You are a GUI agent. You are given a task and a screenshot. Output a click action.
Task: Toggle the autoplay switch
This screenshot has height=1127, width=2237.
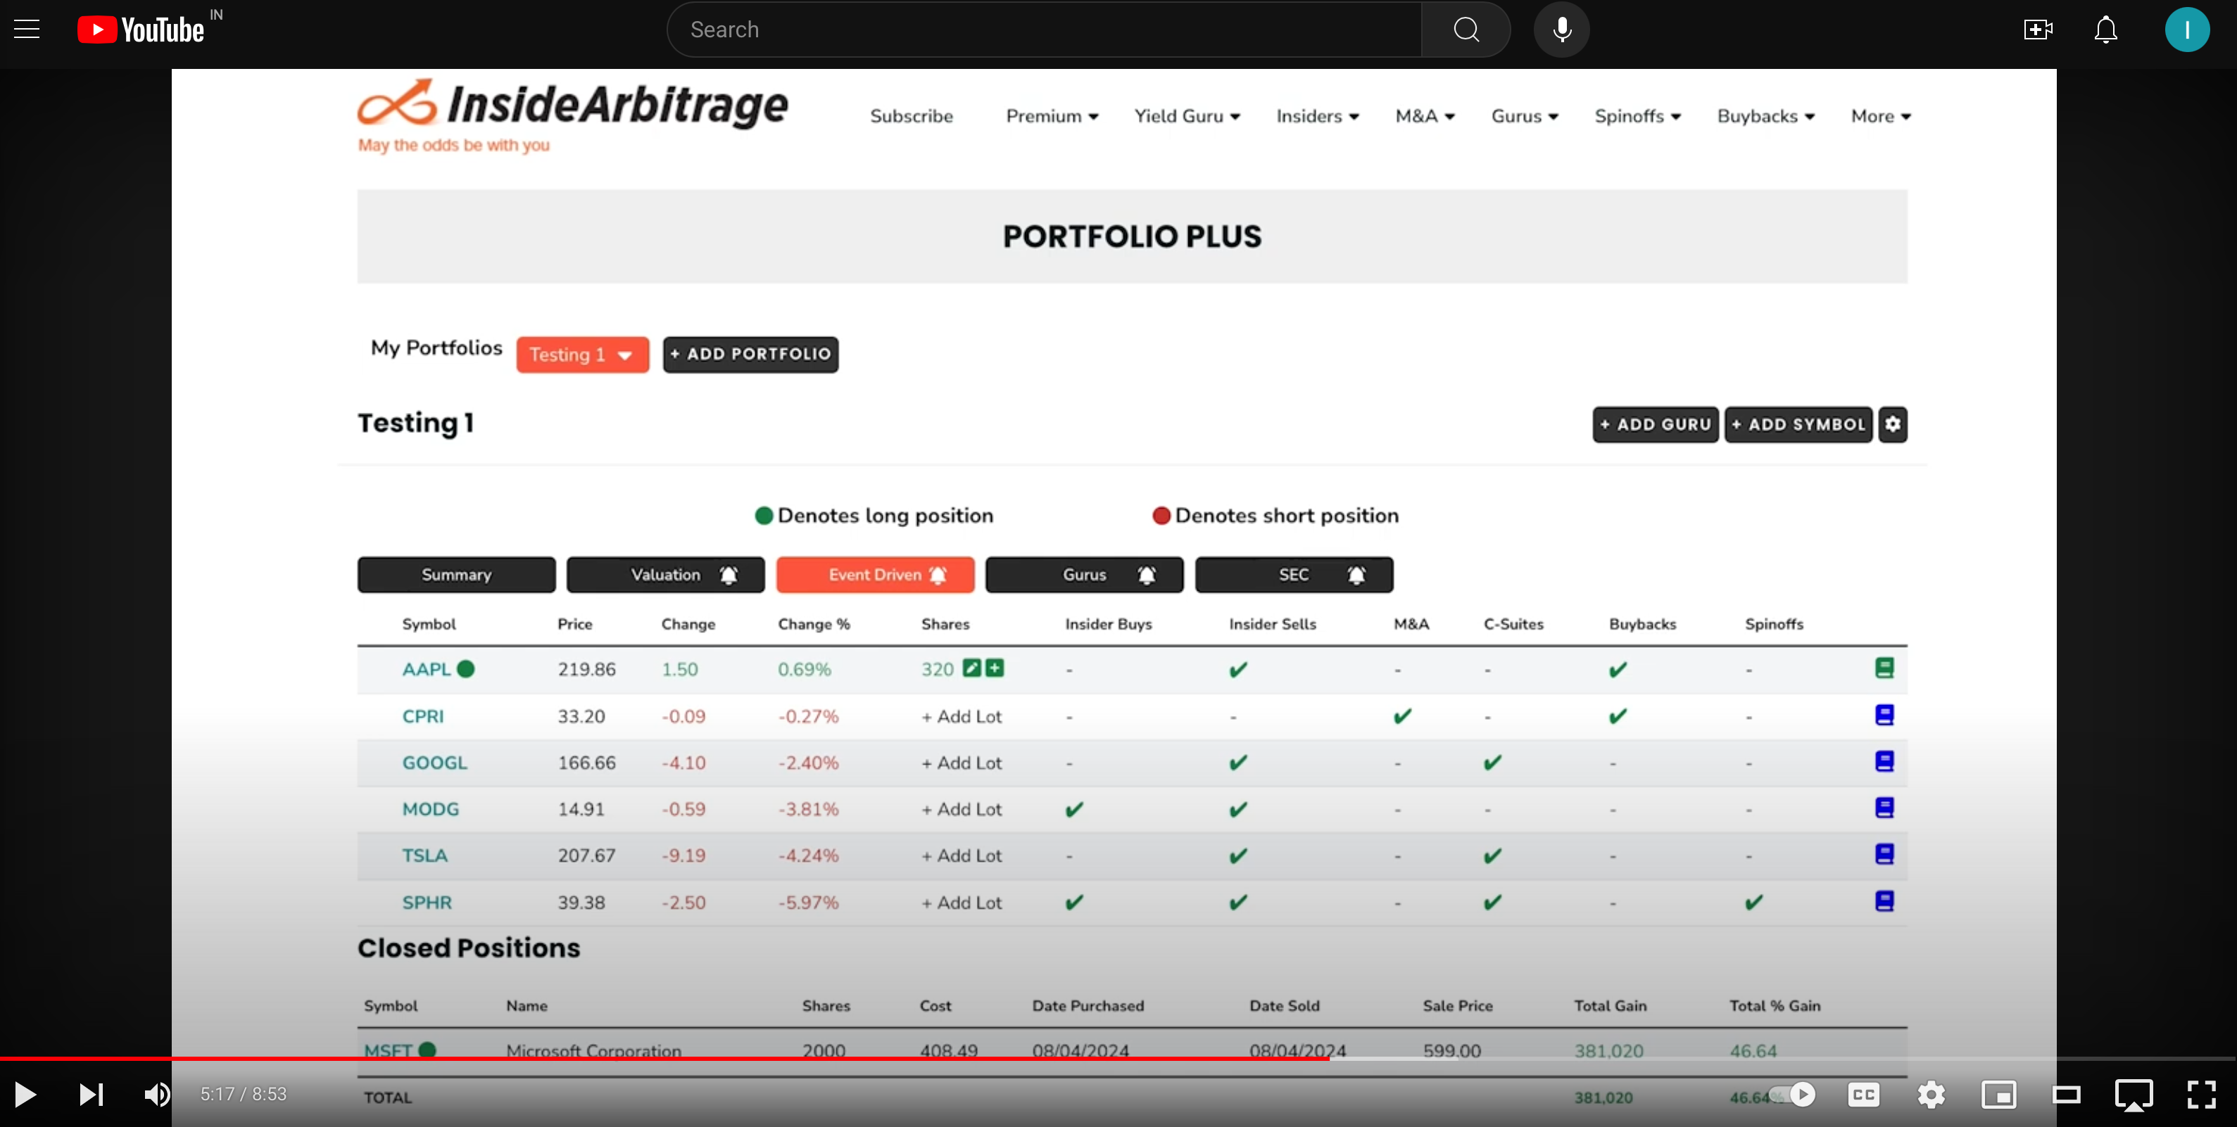1792,1094
